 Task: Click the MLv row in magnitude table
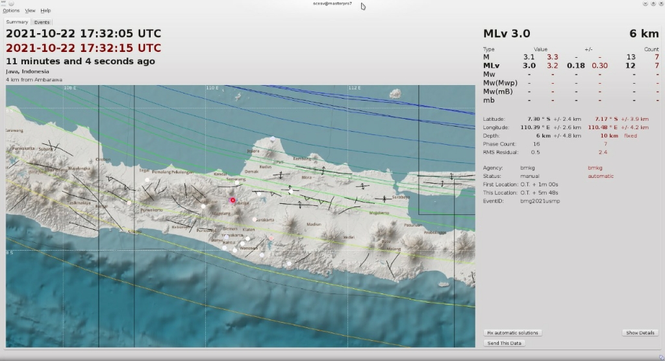click(x=492, y=66)
